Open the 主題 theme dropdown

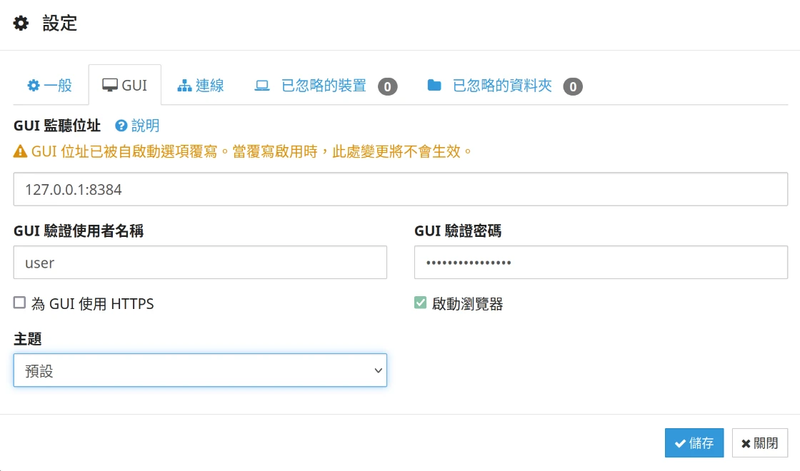coord(200,370)
